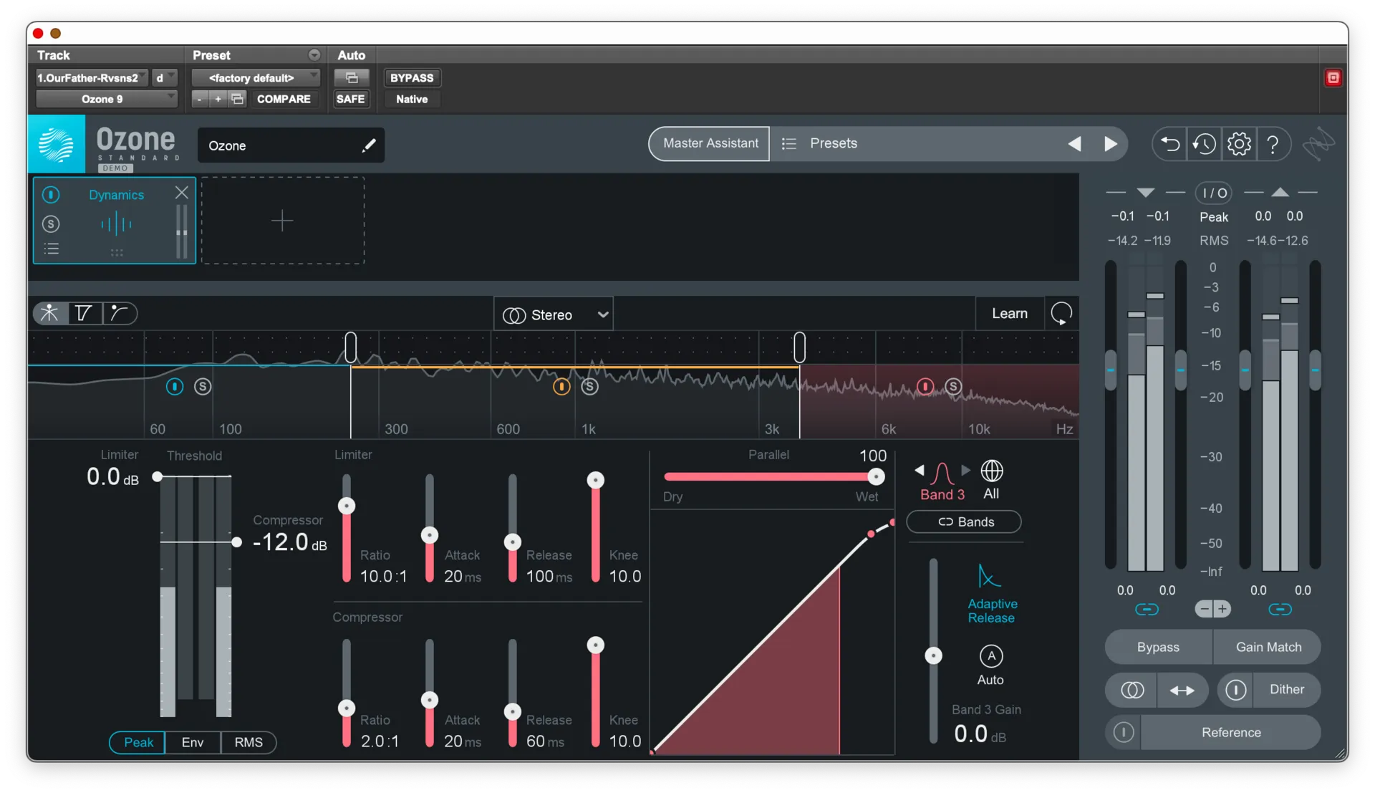
Task: Expand the Ozone 9 plugin selector
Action: 106,99
